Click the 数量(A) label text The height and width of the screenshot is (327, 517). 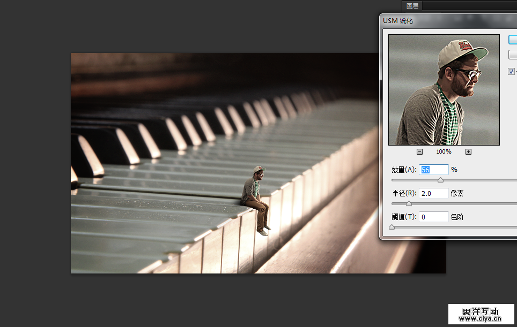pyautogui.click(x=404, y=170)
